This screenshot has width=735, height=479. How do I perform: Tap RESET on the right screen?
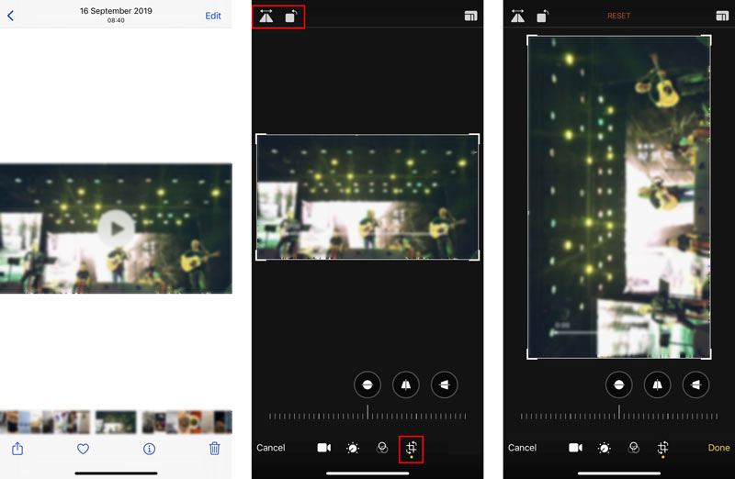click(x=618, y=16)
